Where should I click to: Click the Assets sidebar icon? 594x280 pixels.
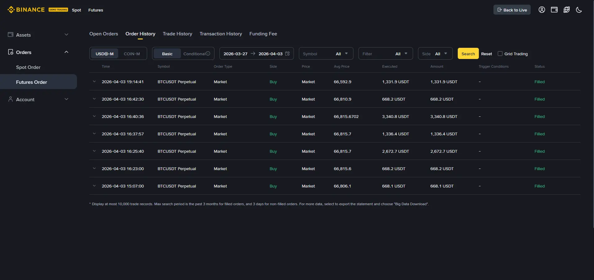click(x=11, y=34)
